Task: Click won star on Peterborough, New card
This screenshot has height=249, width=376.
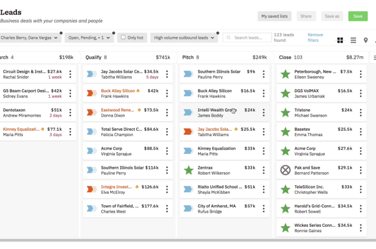Action: tap(286, 74)
